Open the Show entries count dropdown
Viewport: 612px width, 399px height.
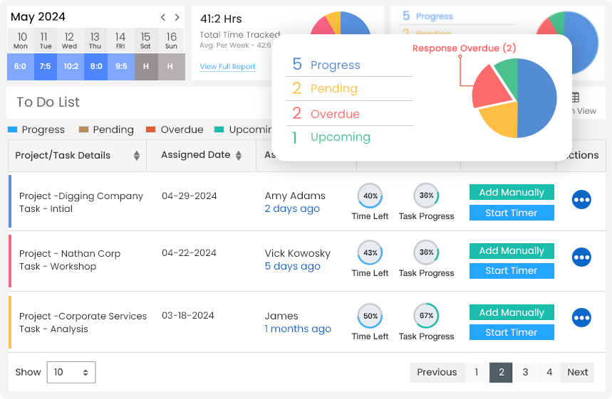coord(71,372)
